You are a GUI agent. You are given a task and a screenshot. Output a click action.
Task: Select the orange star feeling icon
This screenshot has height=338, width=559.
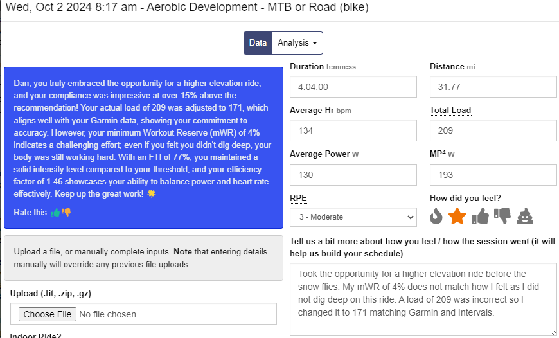click(457, 216)
